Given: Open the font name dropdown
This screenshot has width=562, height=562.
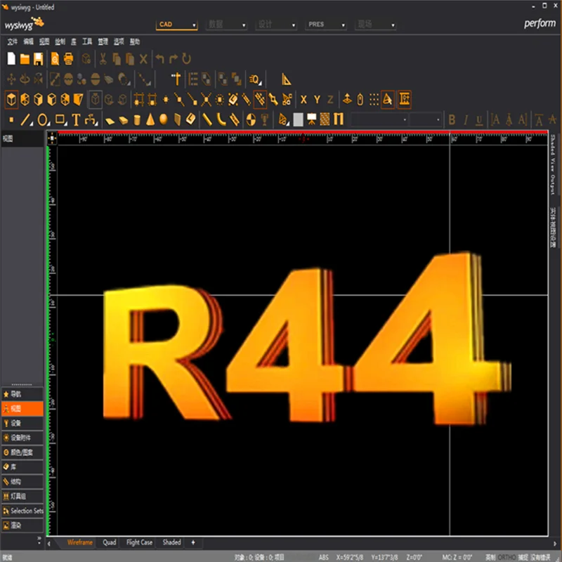Looking at the screenshot, I should click(379, 119).
